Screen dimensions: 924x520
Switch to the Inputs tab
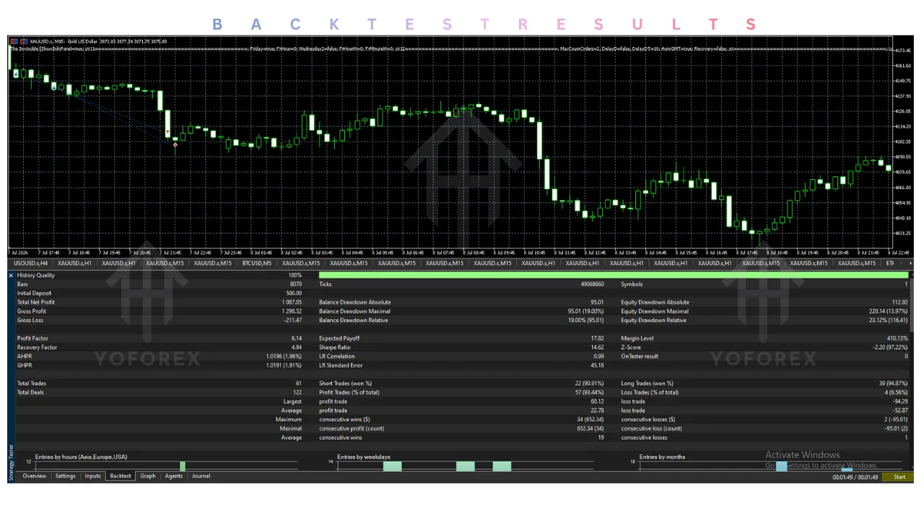pyautogui.click(x=92, y=476)
